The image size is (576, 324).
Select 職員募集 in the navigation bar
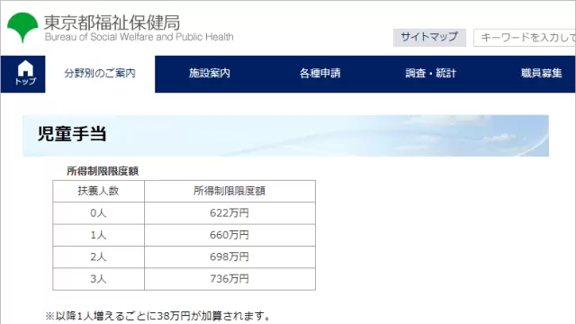[542, 74]
